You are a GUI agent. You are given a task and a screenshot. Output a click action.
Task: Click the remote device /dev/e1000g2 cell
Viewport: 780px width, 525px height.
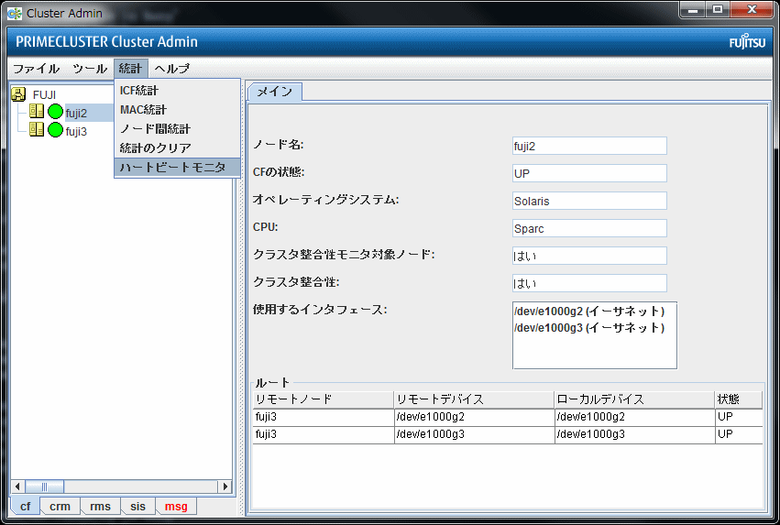coord(474,417)
